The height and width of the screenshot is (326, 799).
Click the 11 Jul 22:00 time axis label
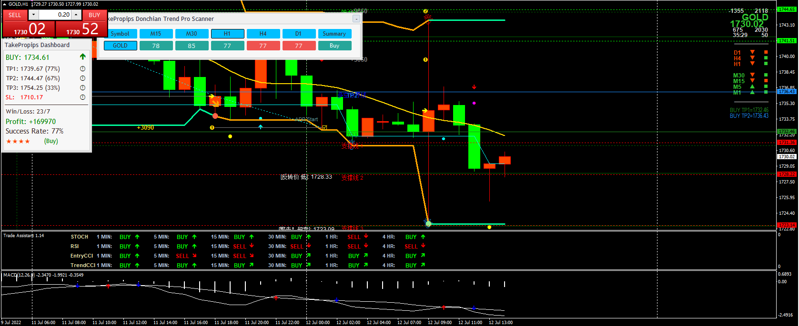pyautogui.click(x=287, y=322)
